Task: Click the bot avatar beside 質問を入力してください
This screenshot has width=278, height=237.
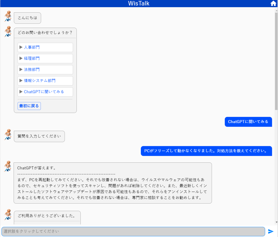Action: click(8, 135)
